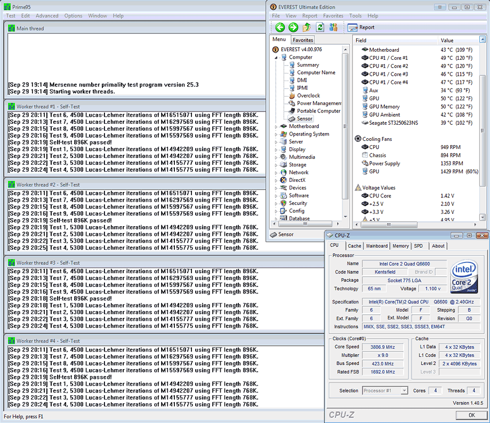
Task: Expand the Multimedia node in EVEREST tree
Action: point(276,157)
